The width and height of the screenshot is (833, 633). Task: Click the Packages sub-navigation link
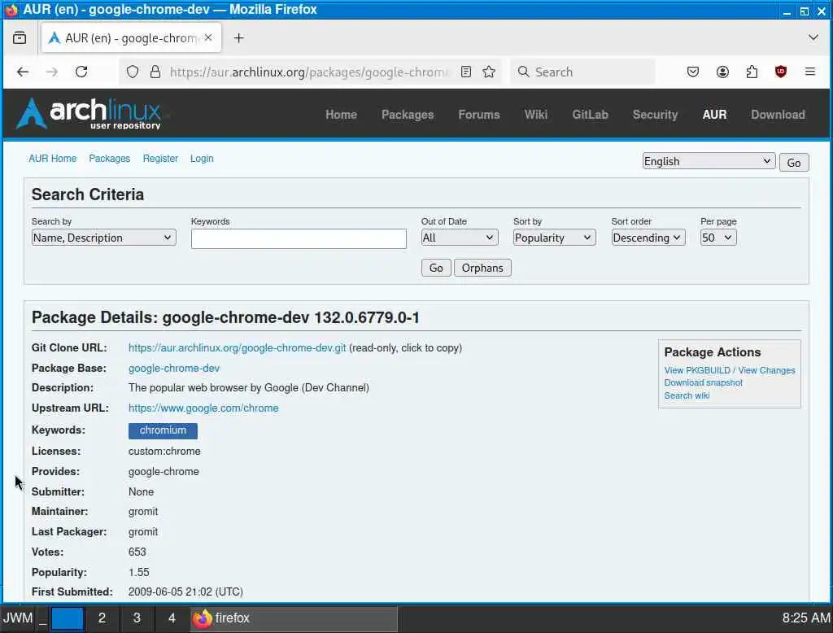(110, 159)
